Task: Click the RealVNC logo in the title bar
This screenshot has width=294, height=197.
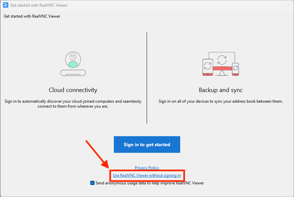Action: [x=5, y=5]
